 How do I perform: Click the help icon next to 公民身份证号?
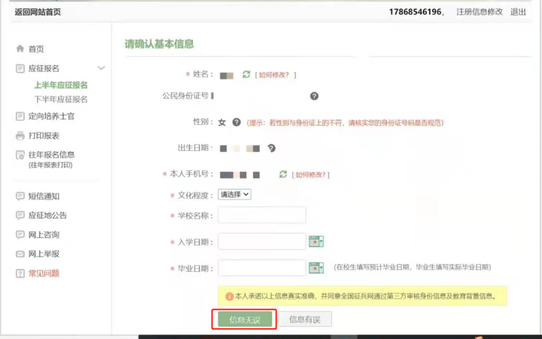pyautogui.click(x=314, y=96)
